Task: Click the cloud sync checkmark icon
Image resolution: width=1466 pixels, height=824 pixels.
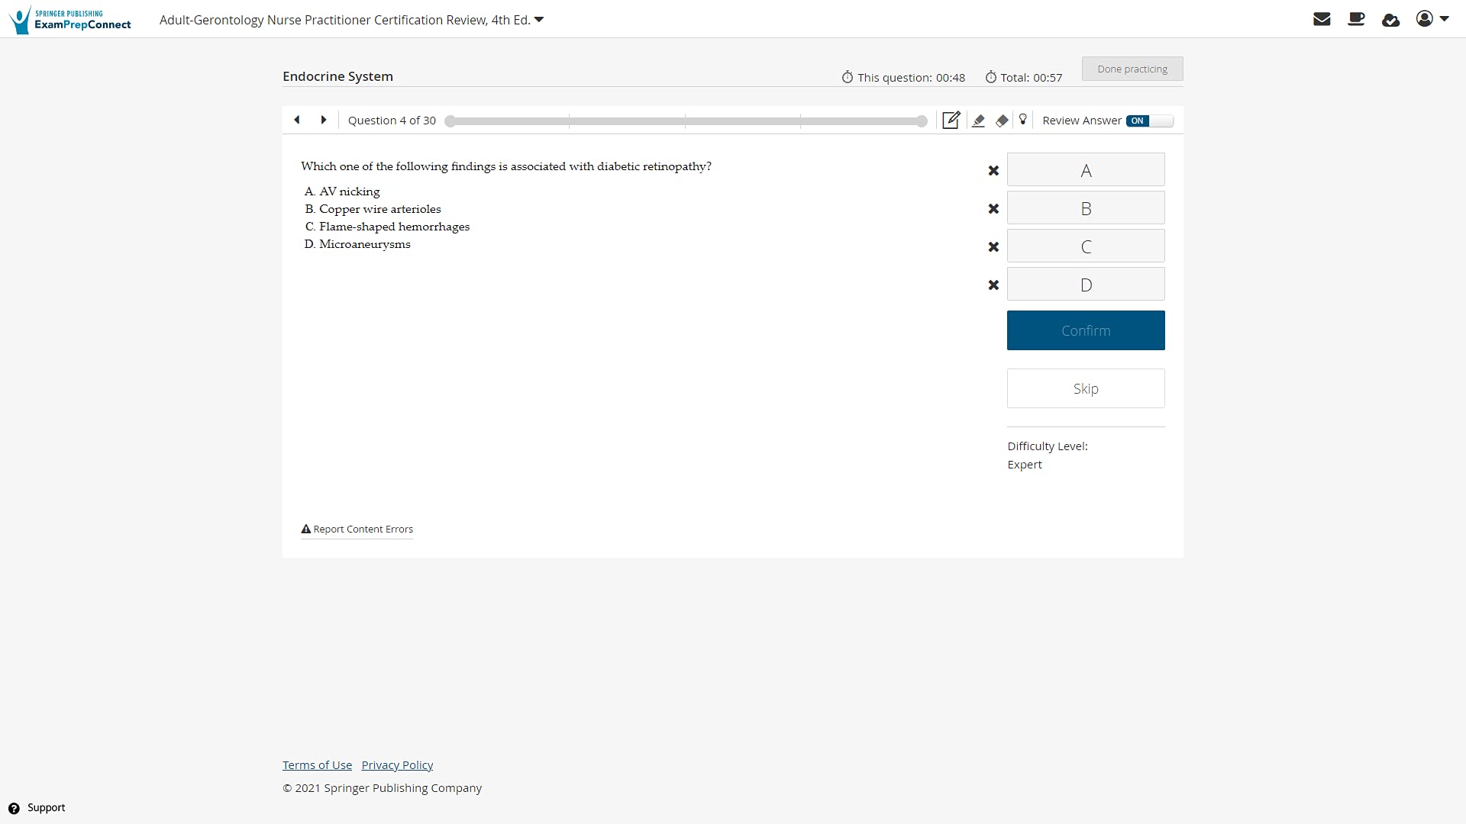Action: click(x=1390, y=20)
